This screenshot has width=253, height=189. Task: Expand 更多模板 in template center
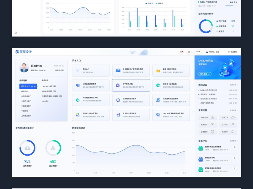click(233, 141)
